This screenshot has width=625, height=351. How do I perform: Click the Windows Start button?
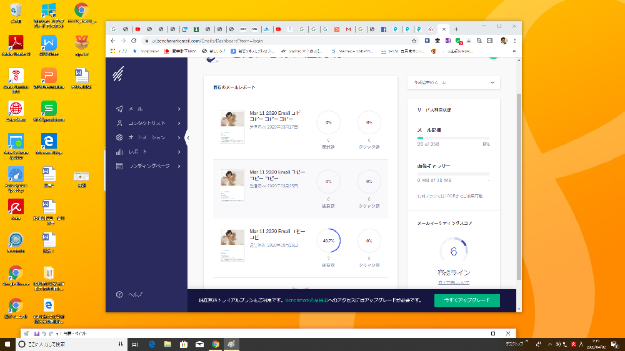click(7, 344)
